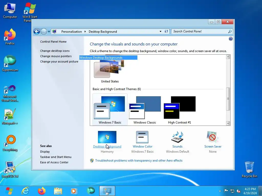262x196 pixels.
Task: Launch Supermium desktop shortcut
Action: point(10,63)
